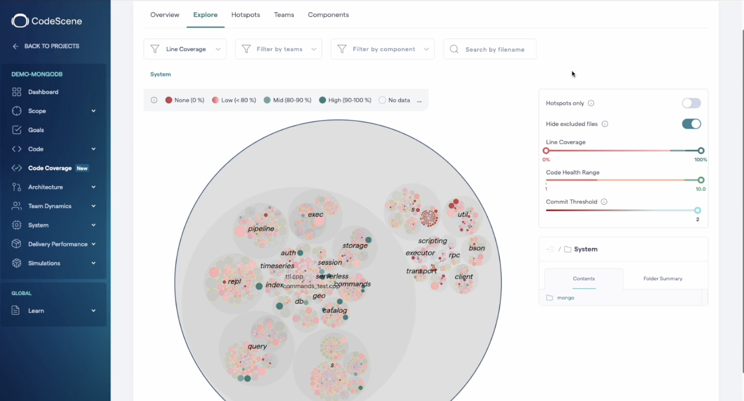Screen dimensions: 744x401
Task: Switch to the Folder Summary tab
Action: [663, 279]
